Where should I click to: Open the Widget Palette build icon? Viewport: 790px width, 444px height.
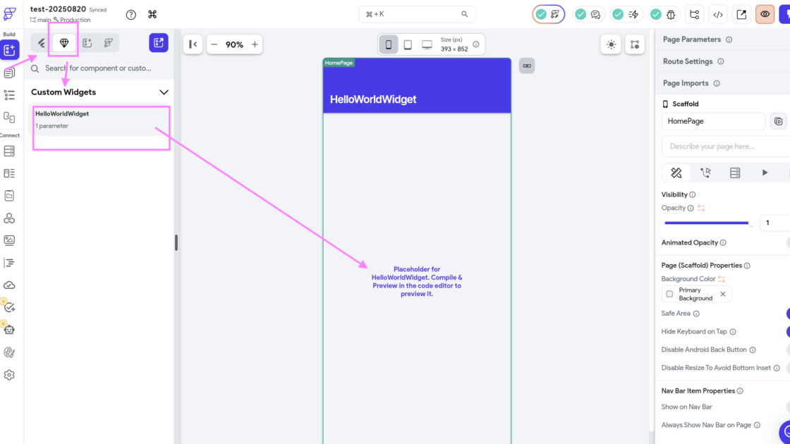[10, 50]
